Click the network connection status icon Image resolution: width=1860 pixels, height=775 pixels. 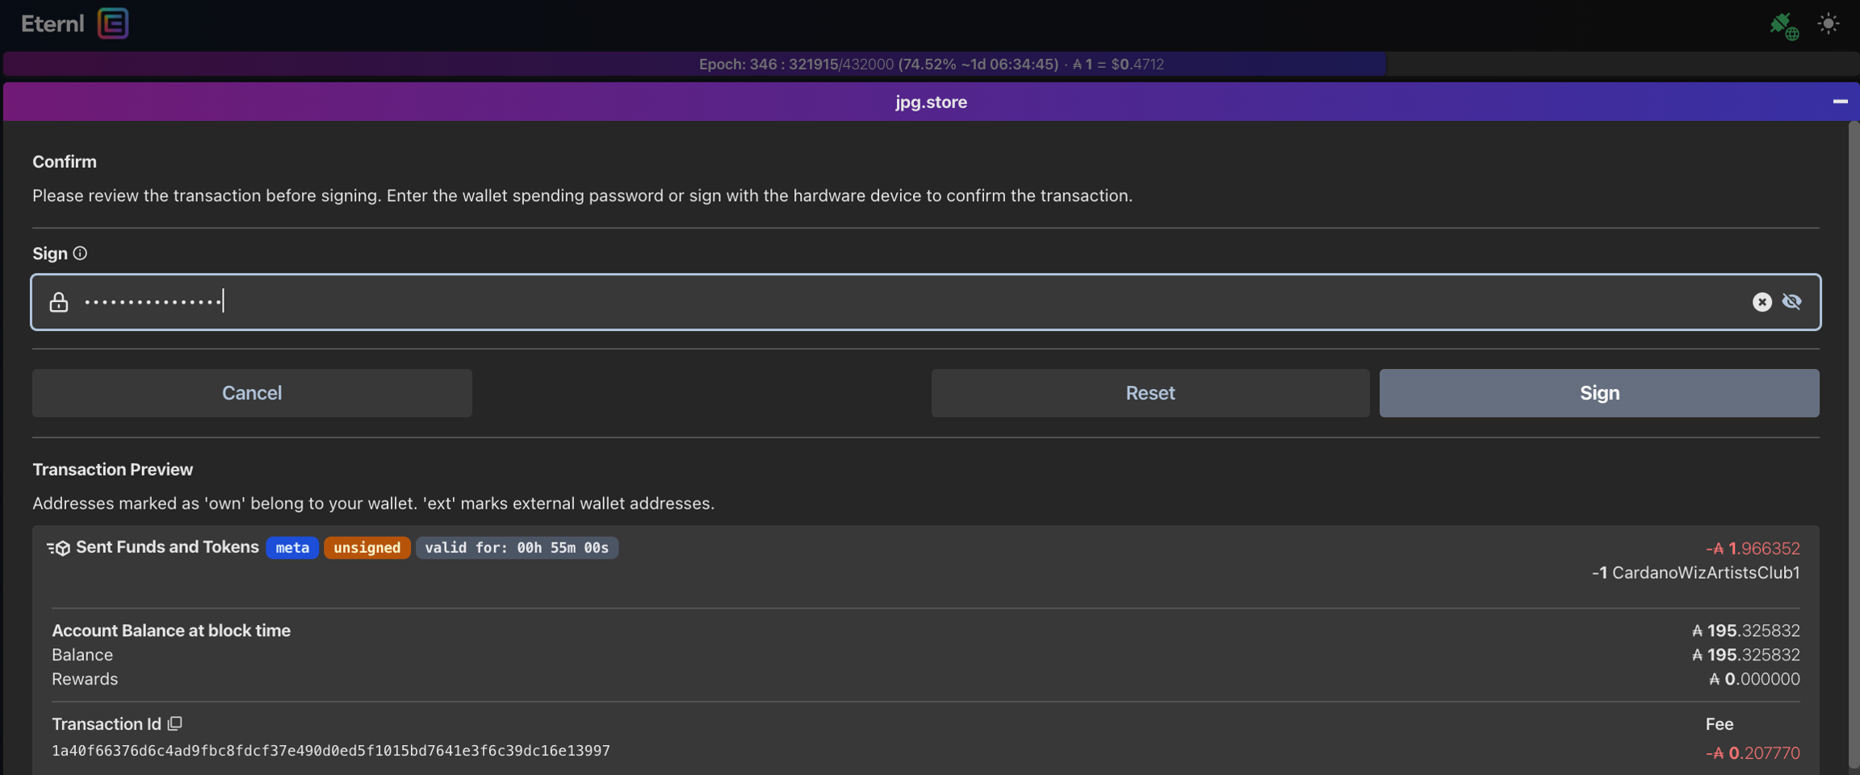(x=1783, y=25)
